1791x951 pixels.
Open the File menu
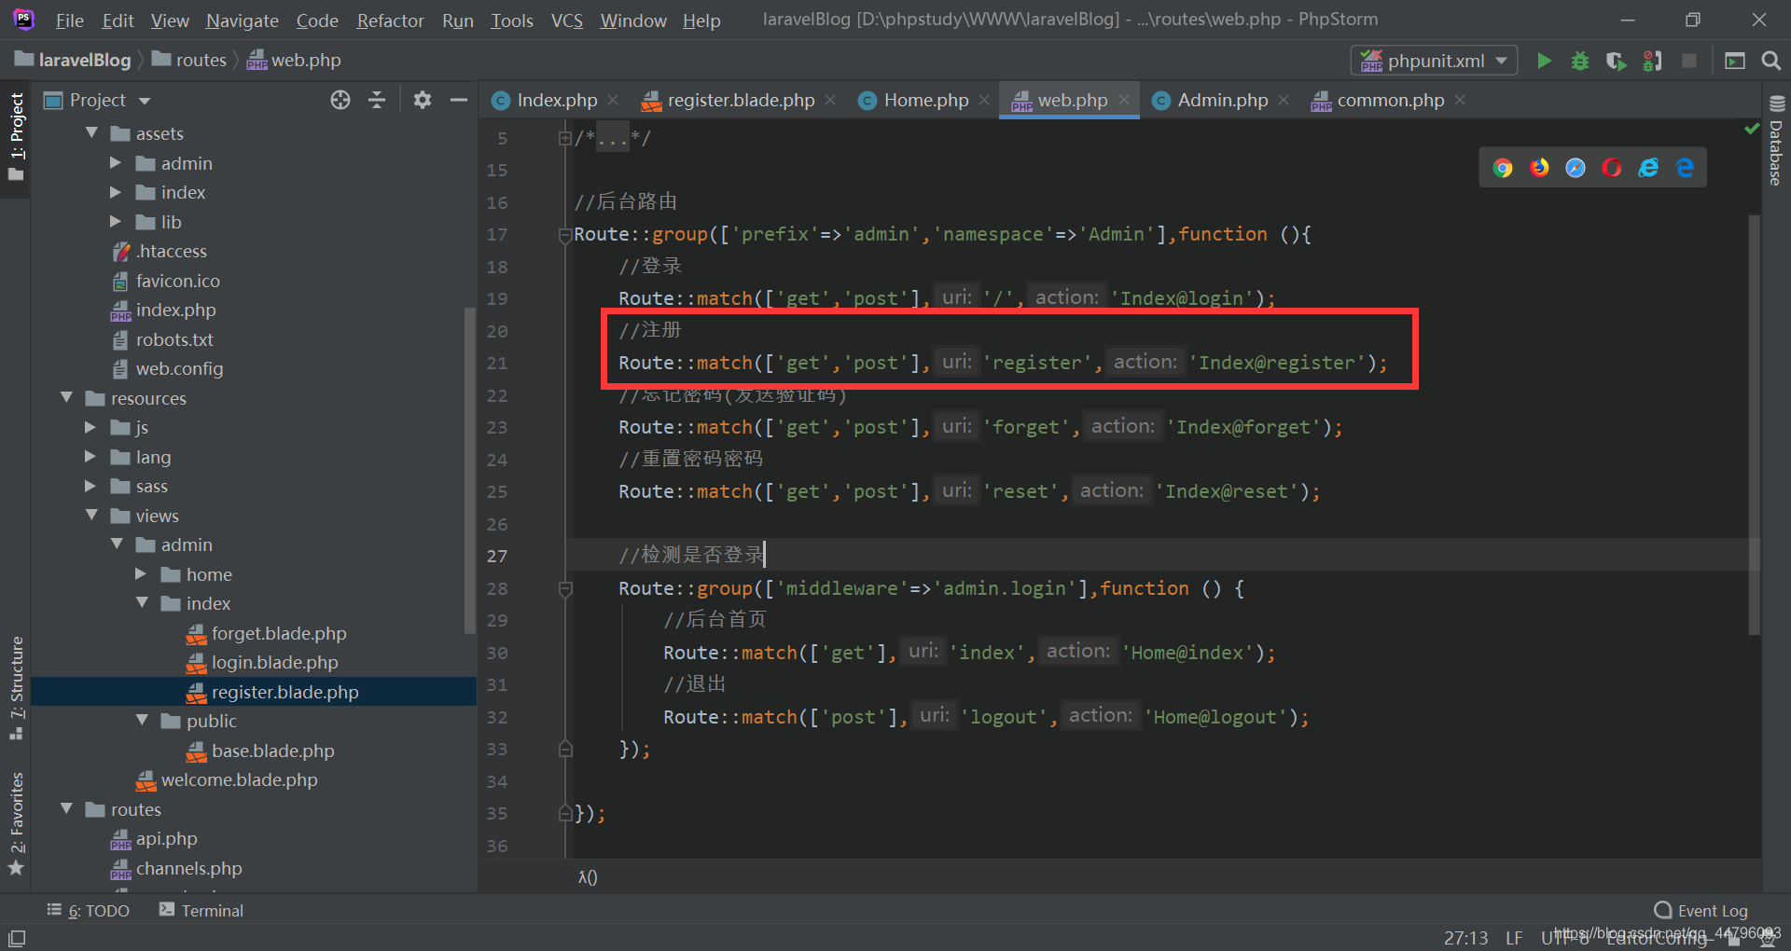pyautogui.click(x=69, y=20)
